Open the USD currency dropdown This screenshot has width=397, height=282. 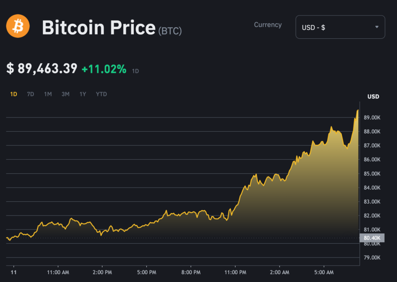[340, 27]
